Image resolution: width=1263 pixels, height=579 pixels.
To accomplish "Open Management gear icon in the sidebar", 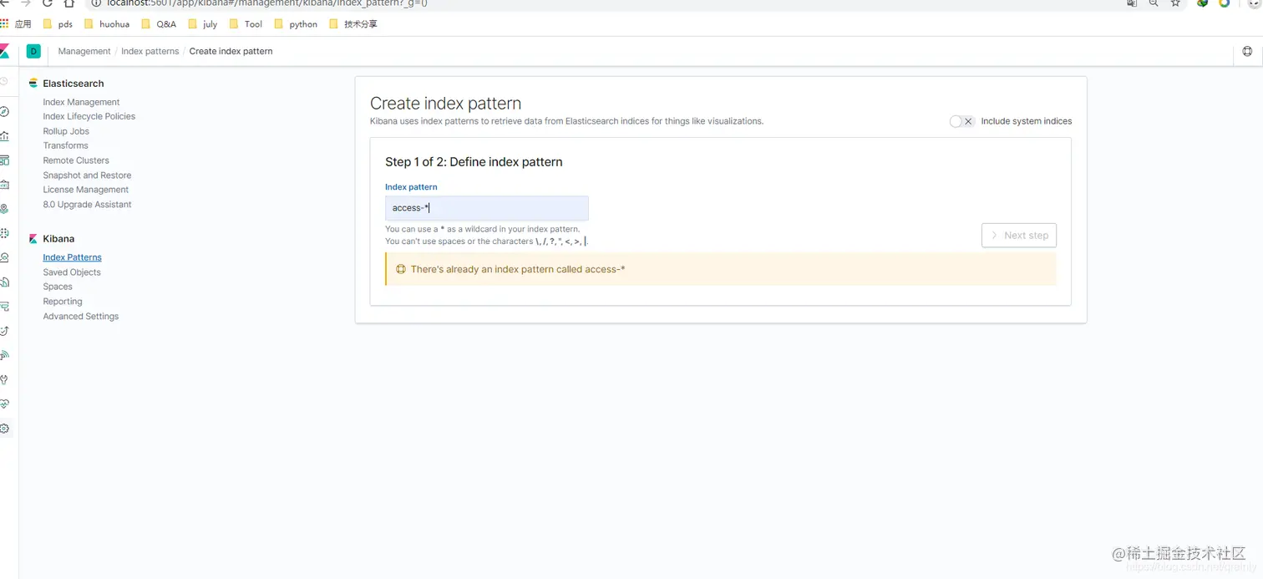I will 4,429.
